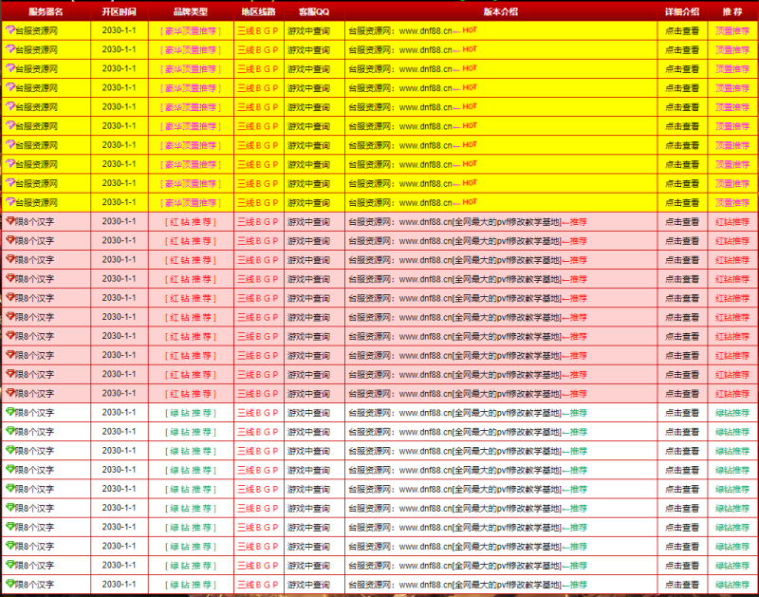This screenshot has width=759, height=597.
Task: Click the green diamond icon in the first white row
Action: tap(10, 412)
